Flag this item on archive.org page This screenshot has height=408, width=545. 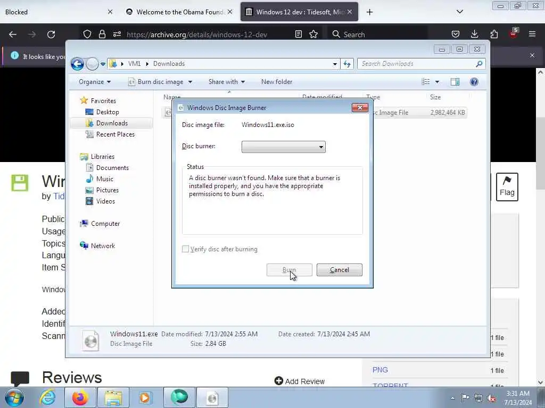[x=507, y=186]
